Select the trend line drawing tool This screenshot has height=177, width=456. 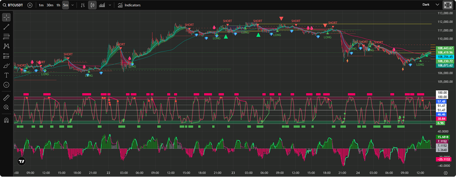6,27
